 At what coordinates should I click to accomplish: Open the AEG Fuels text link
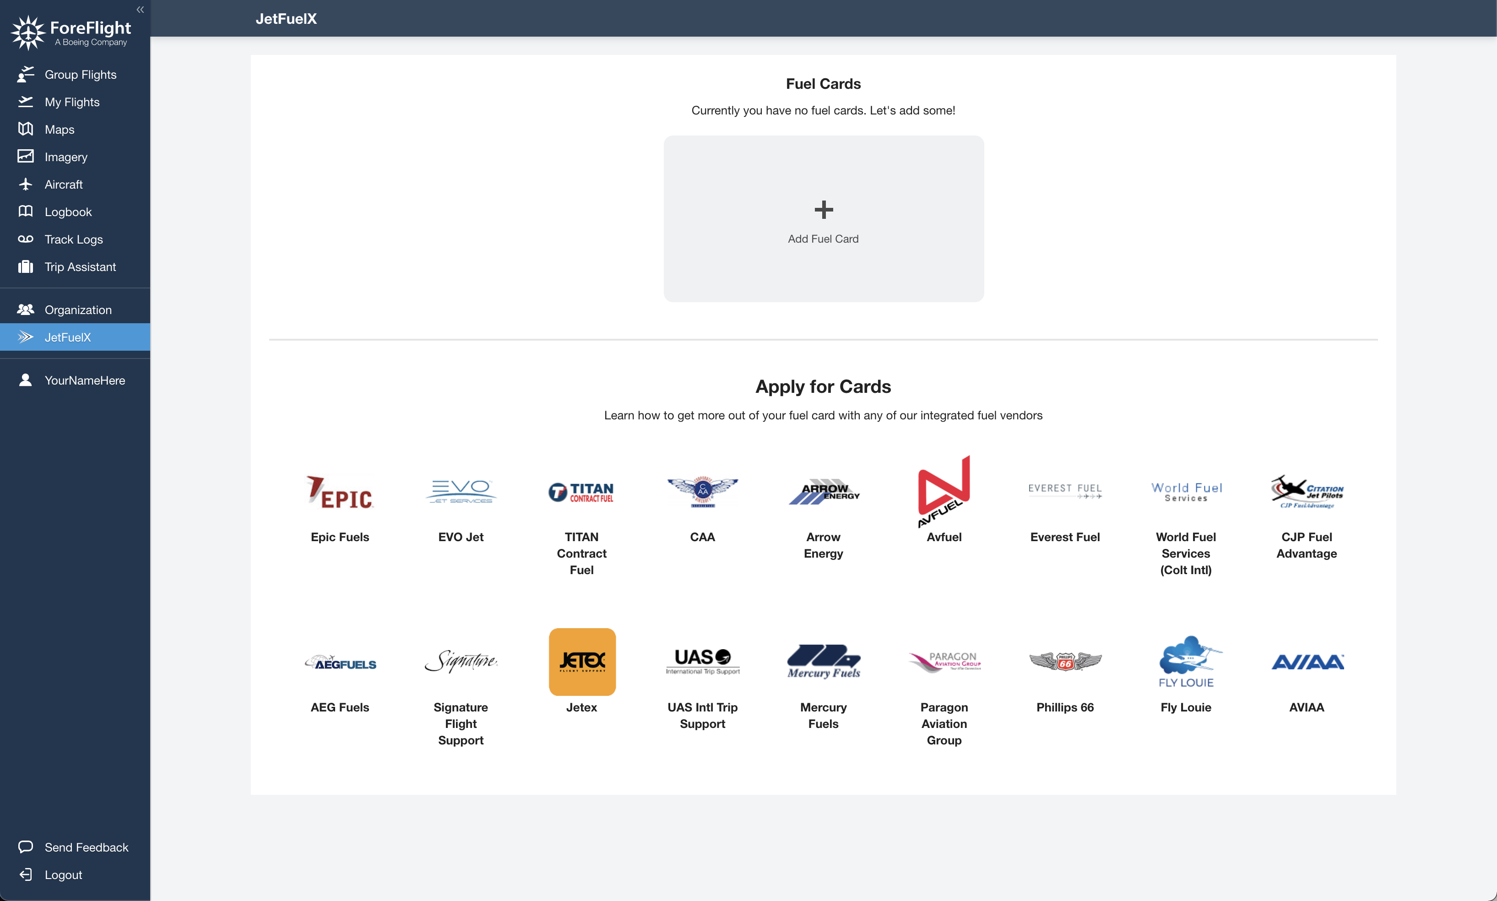coord(340,707)
